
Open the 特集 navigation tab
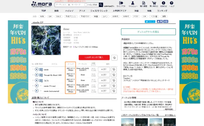149,11
